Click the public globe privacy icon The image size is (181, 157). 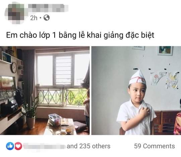point(47,18)
